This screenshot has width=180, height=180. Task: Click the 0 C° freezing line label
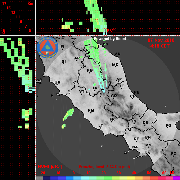click(111, 30)
